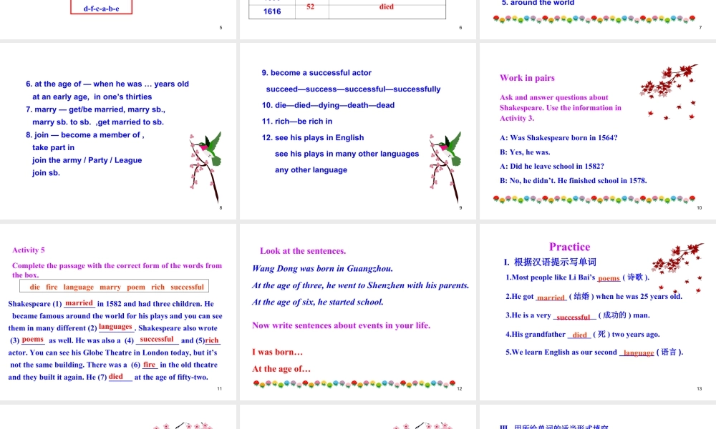
Task: Click the 'died' cell in the table
Action: (386, 6)
